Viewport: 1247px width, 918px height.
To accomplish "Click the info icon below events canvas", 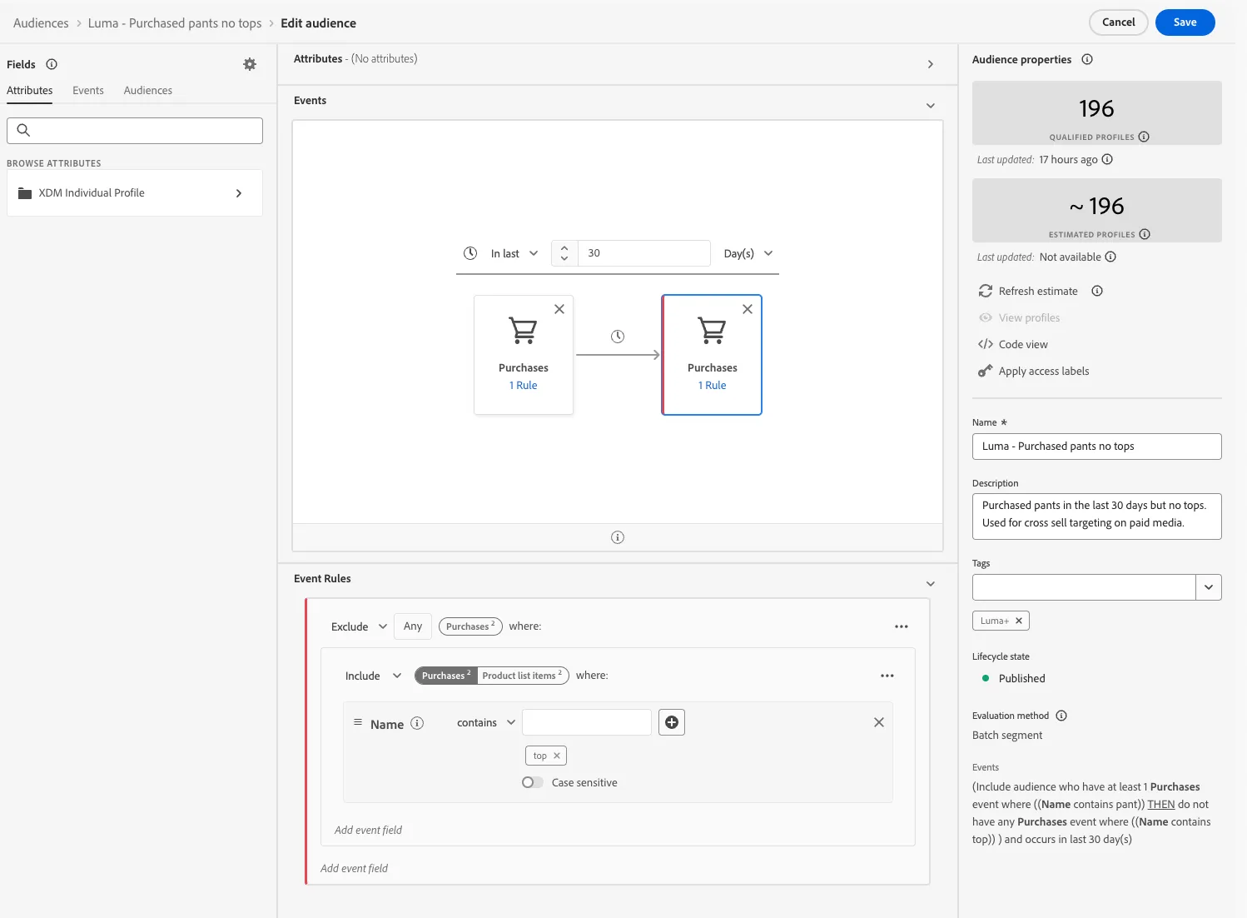I will point(618,537).
